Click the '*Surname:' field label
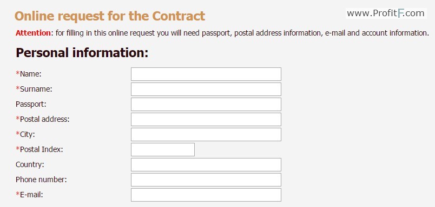Viewport: 435px width, 207px height. [34, 89]
